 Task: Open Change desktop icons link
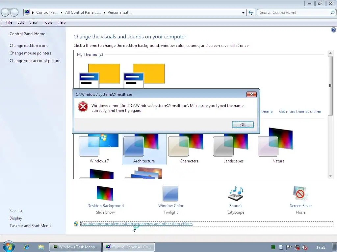coord(29,45)
